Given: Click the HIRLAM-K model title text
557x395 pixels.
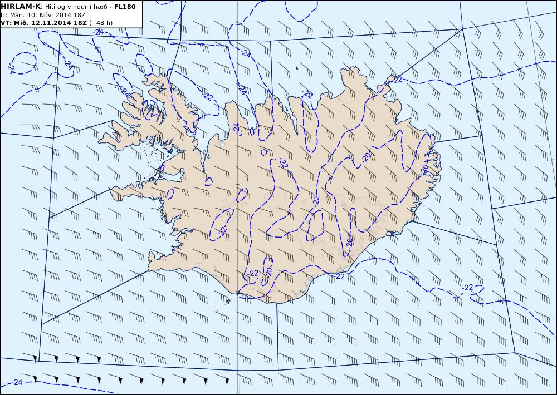Looking at the screenshot, I should click(x=21, y=7).
